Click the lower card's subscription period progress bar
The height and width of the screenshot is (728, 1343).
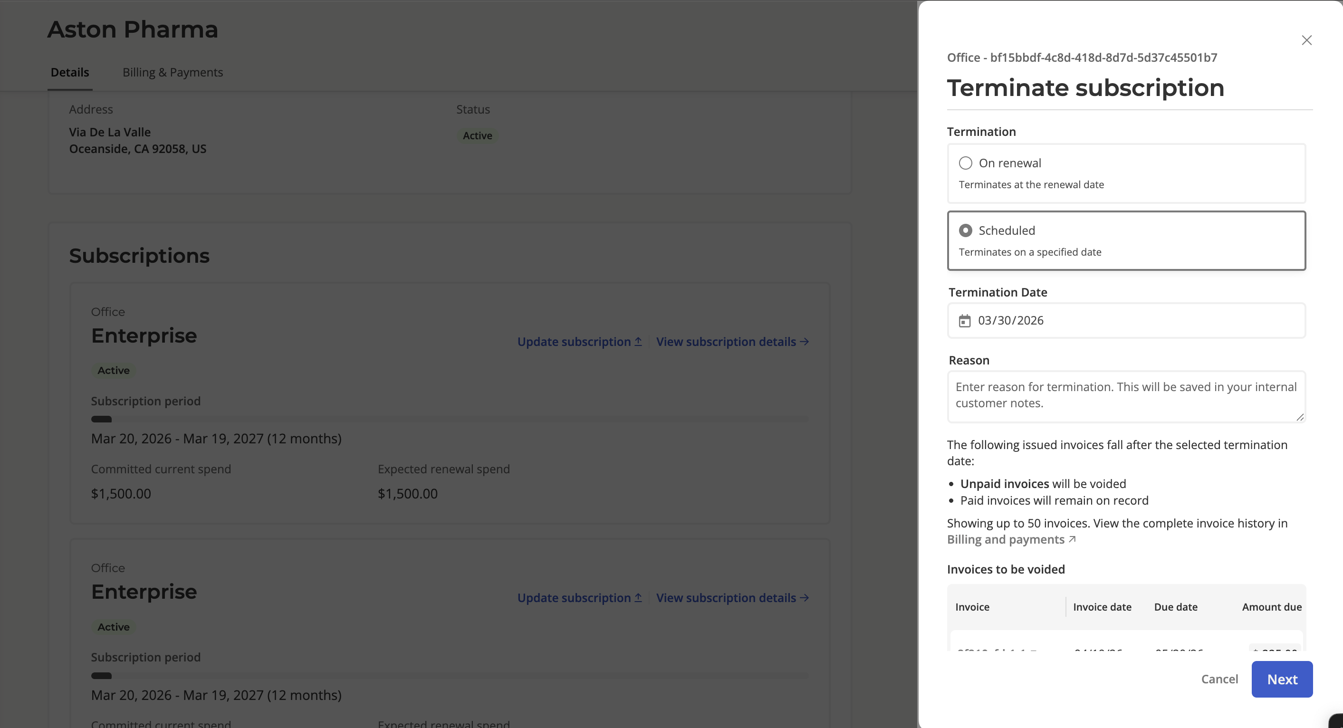point(450,676)
